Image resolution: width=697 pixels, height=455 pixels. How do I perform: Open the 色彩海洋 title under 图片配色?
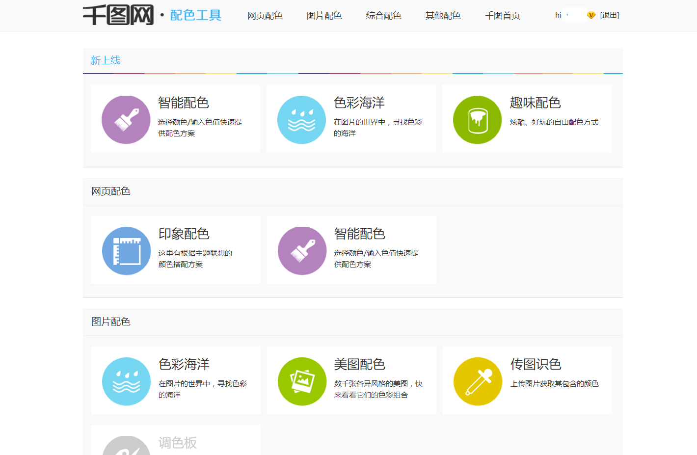[184, 364]
